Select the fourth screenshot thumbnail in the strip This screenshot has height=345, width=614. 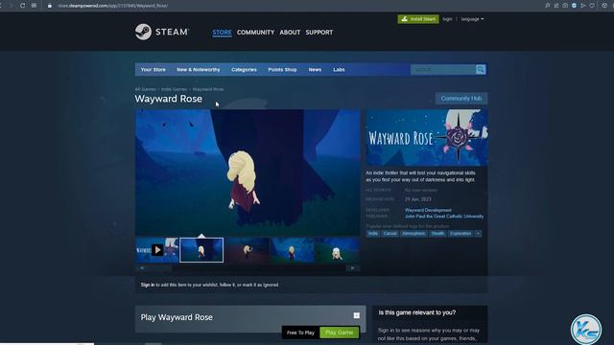point(292,250)
